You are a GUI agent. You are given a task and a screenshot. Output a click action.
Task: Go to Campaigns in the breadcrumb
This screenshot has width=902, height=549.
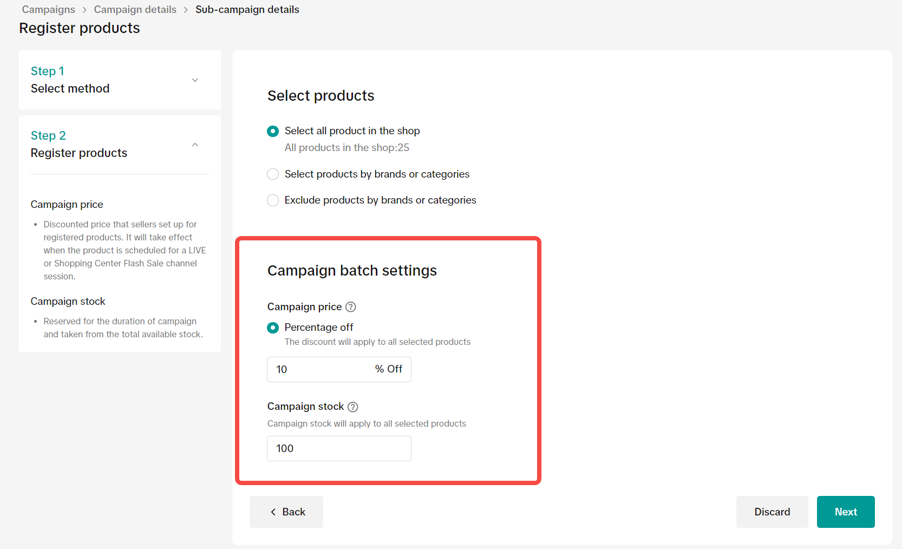click(49, 10)
